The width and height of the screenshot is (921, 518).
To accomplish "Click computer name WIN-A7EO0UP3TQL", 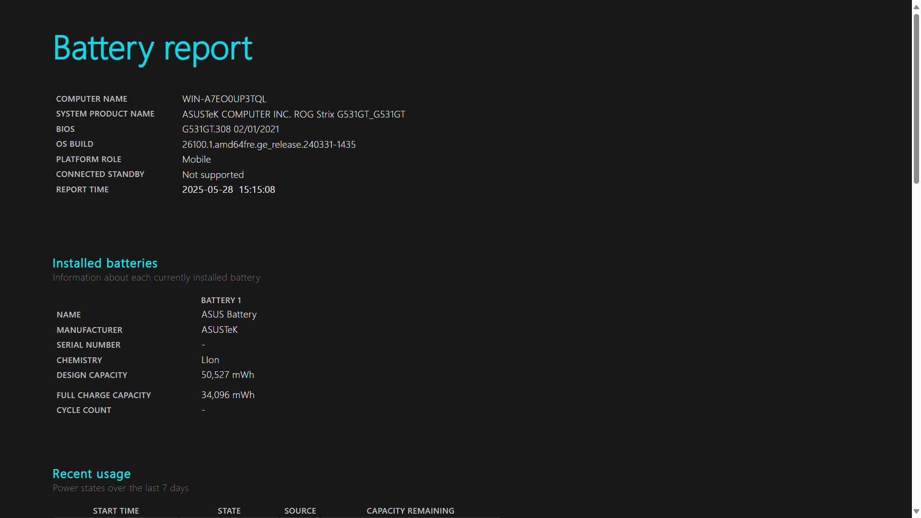I will (x=224, y=99).
